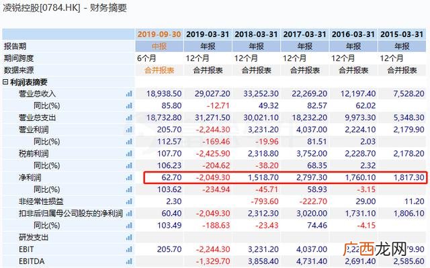The image size is (430, 268).
Task: Select non-recurring value 11.20
Action: click(x=415, y=202)
